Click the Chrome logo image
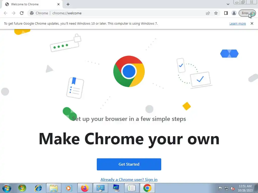The width and height of the screenshot is (258, 193). [x=129, y=71]
